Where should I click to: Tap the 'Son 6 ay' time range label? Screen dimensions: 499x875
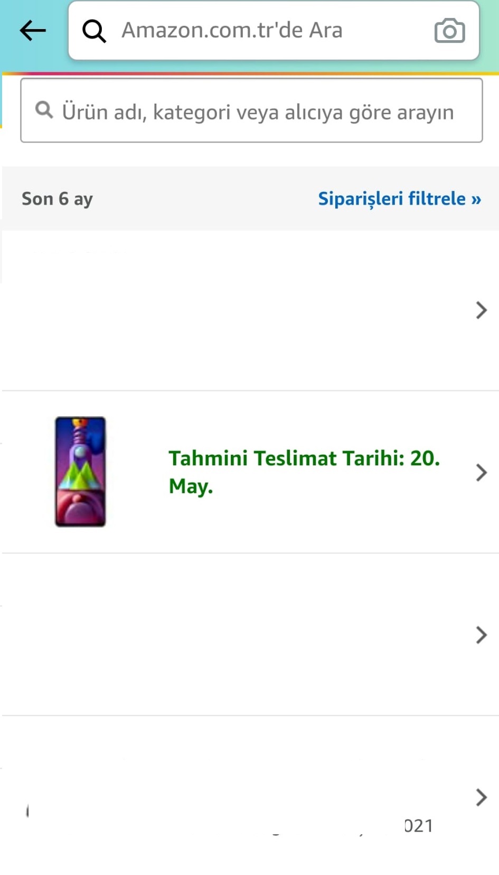pyautogui.click(x=57, y=199)
